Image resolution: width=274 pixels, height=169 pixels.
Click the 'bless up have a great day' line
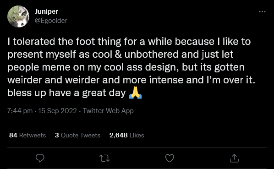66,93
